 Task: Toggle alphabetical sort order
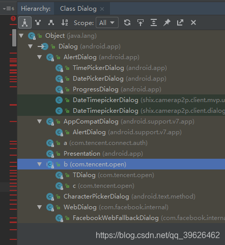pyautogui.click(x=65, y=22)
